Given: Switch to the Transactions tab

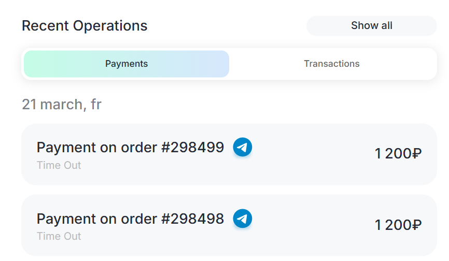Looking at the screenshot, I should click(x=331, y=64).
